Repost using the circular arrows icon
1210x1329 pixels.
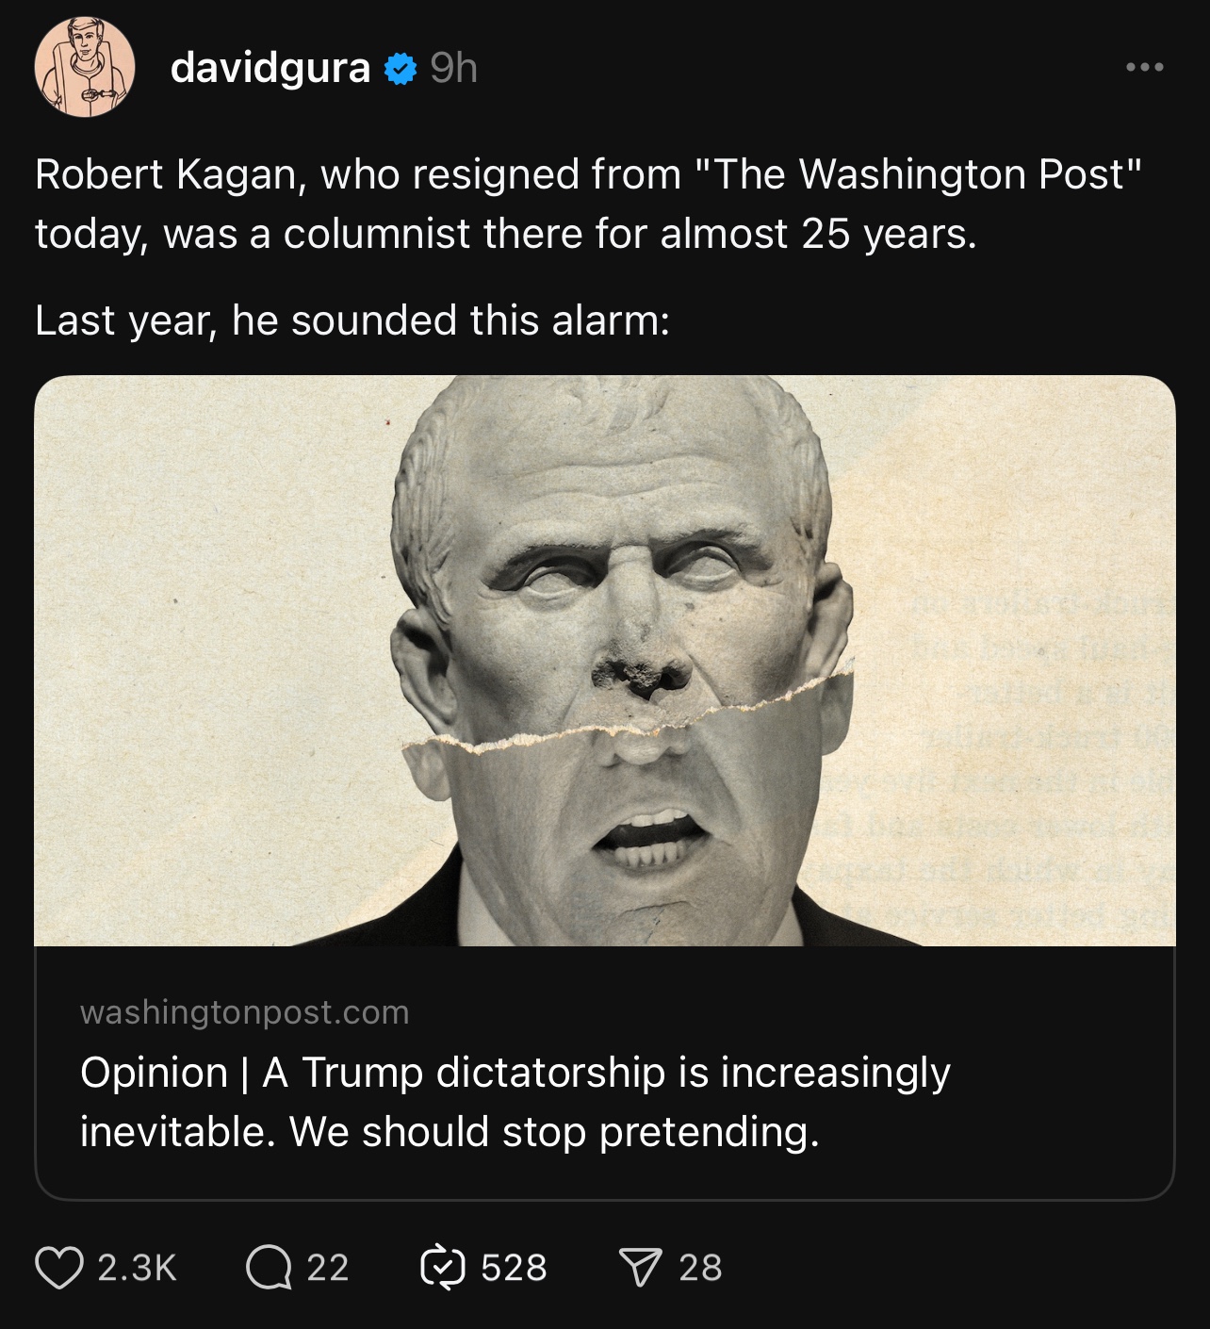442,1268
